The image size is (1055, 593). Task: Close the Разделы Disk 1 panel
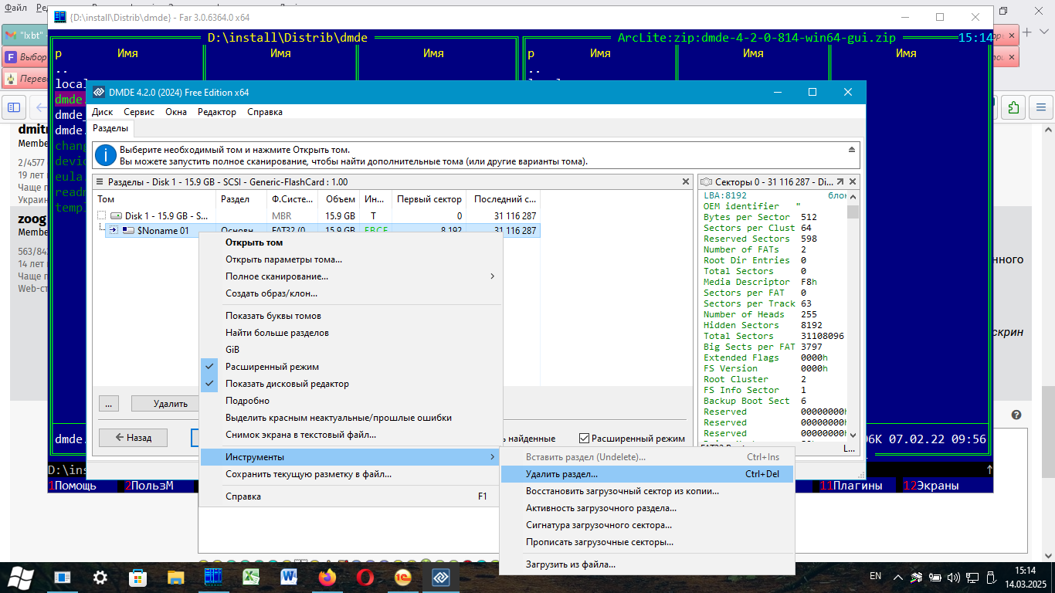685,181
